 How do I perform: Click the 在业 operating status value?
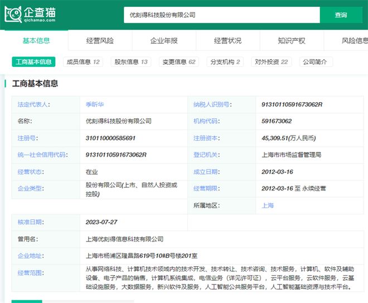click(x=92, y=172)
